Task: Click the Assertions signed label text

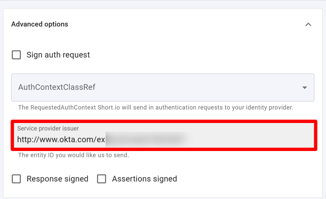Action: point(144,179)
